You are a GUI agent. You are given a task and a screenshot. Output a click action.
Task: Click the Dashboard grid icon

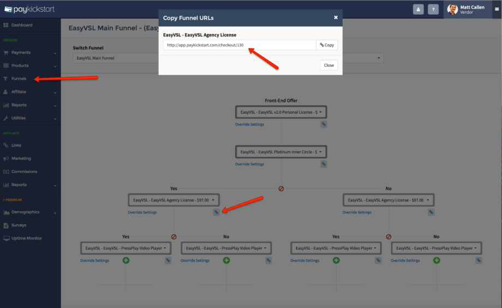point(6,25)
